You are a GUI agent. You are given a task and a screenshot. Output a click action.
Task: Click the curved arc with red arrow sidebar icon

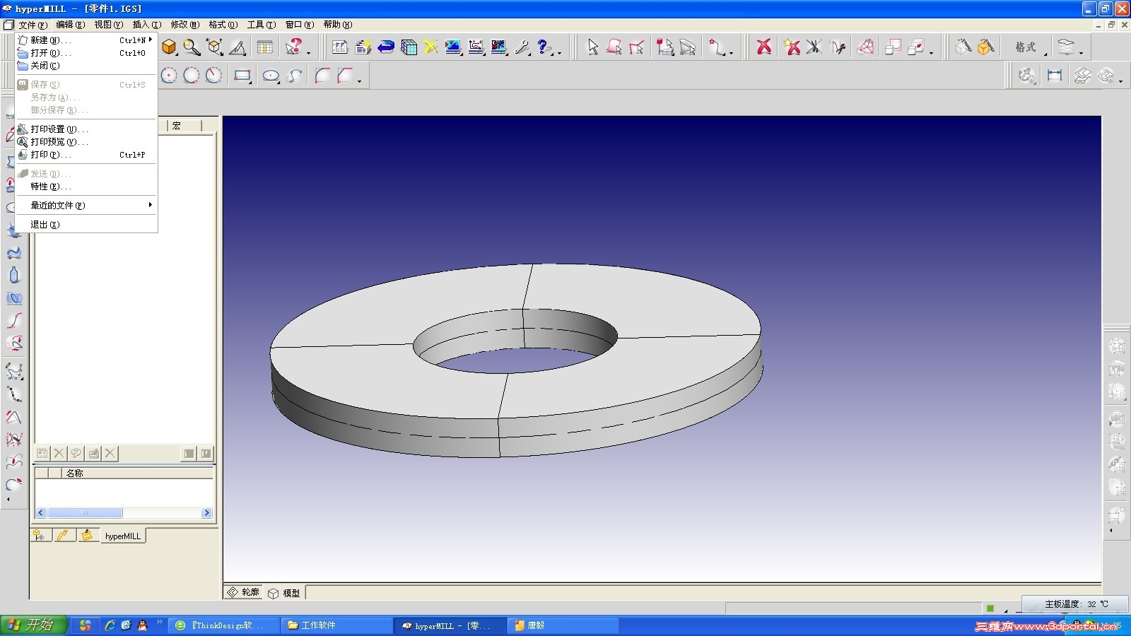point(14,485)
